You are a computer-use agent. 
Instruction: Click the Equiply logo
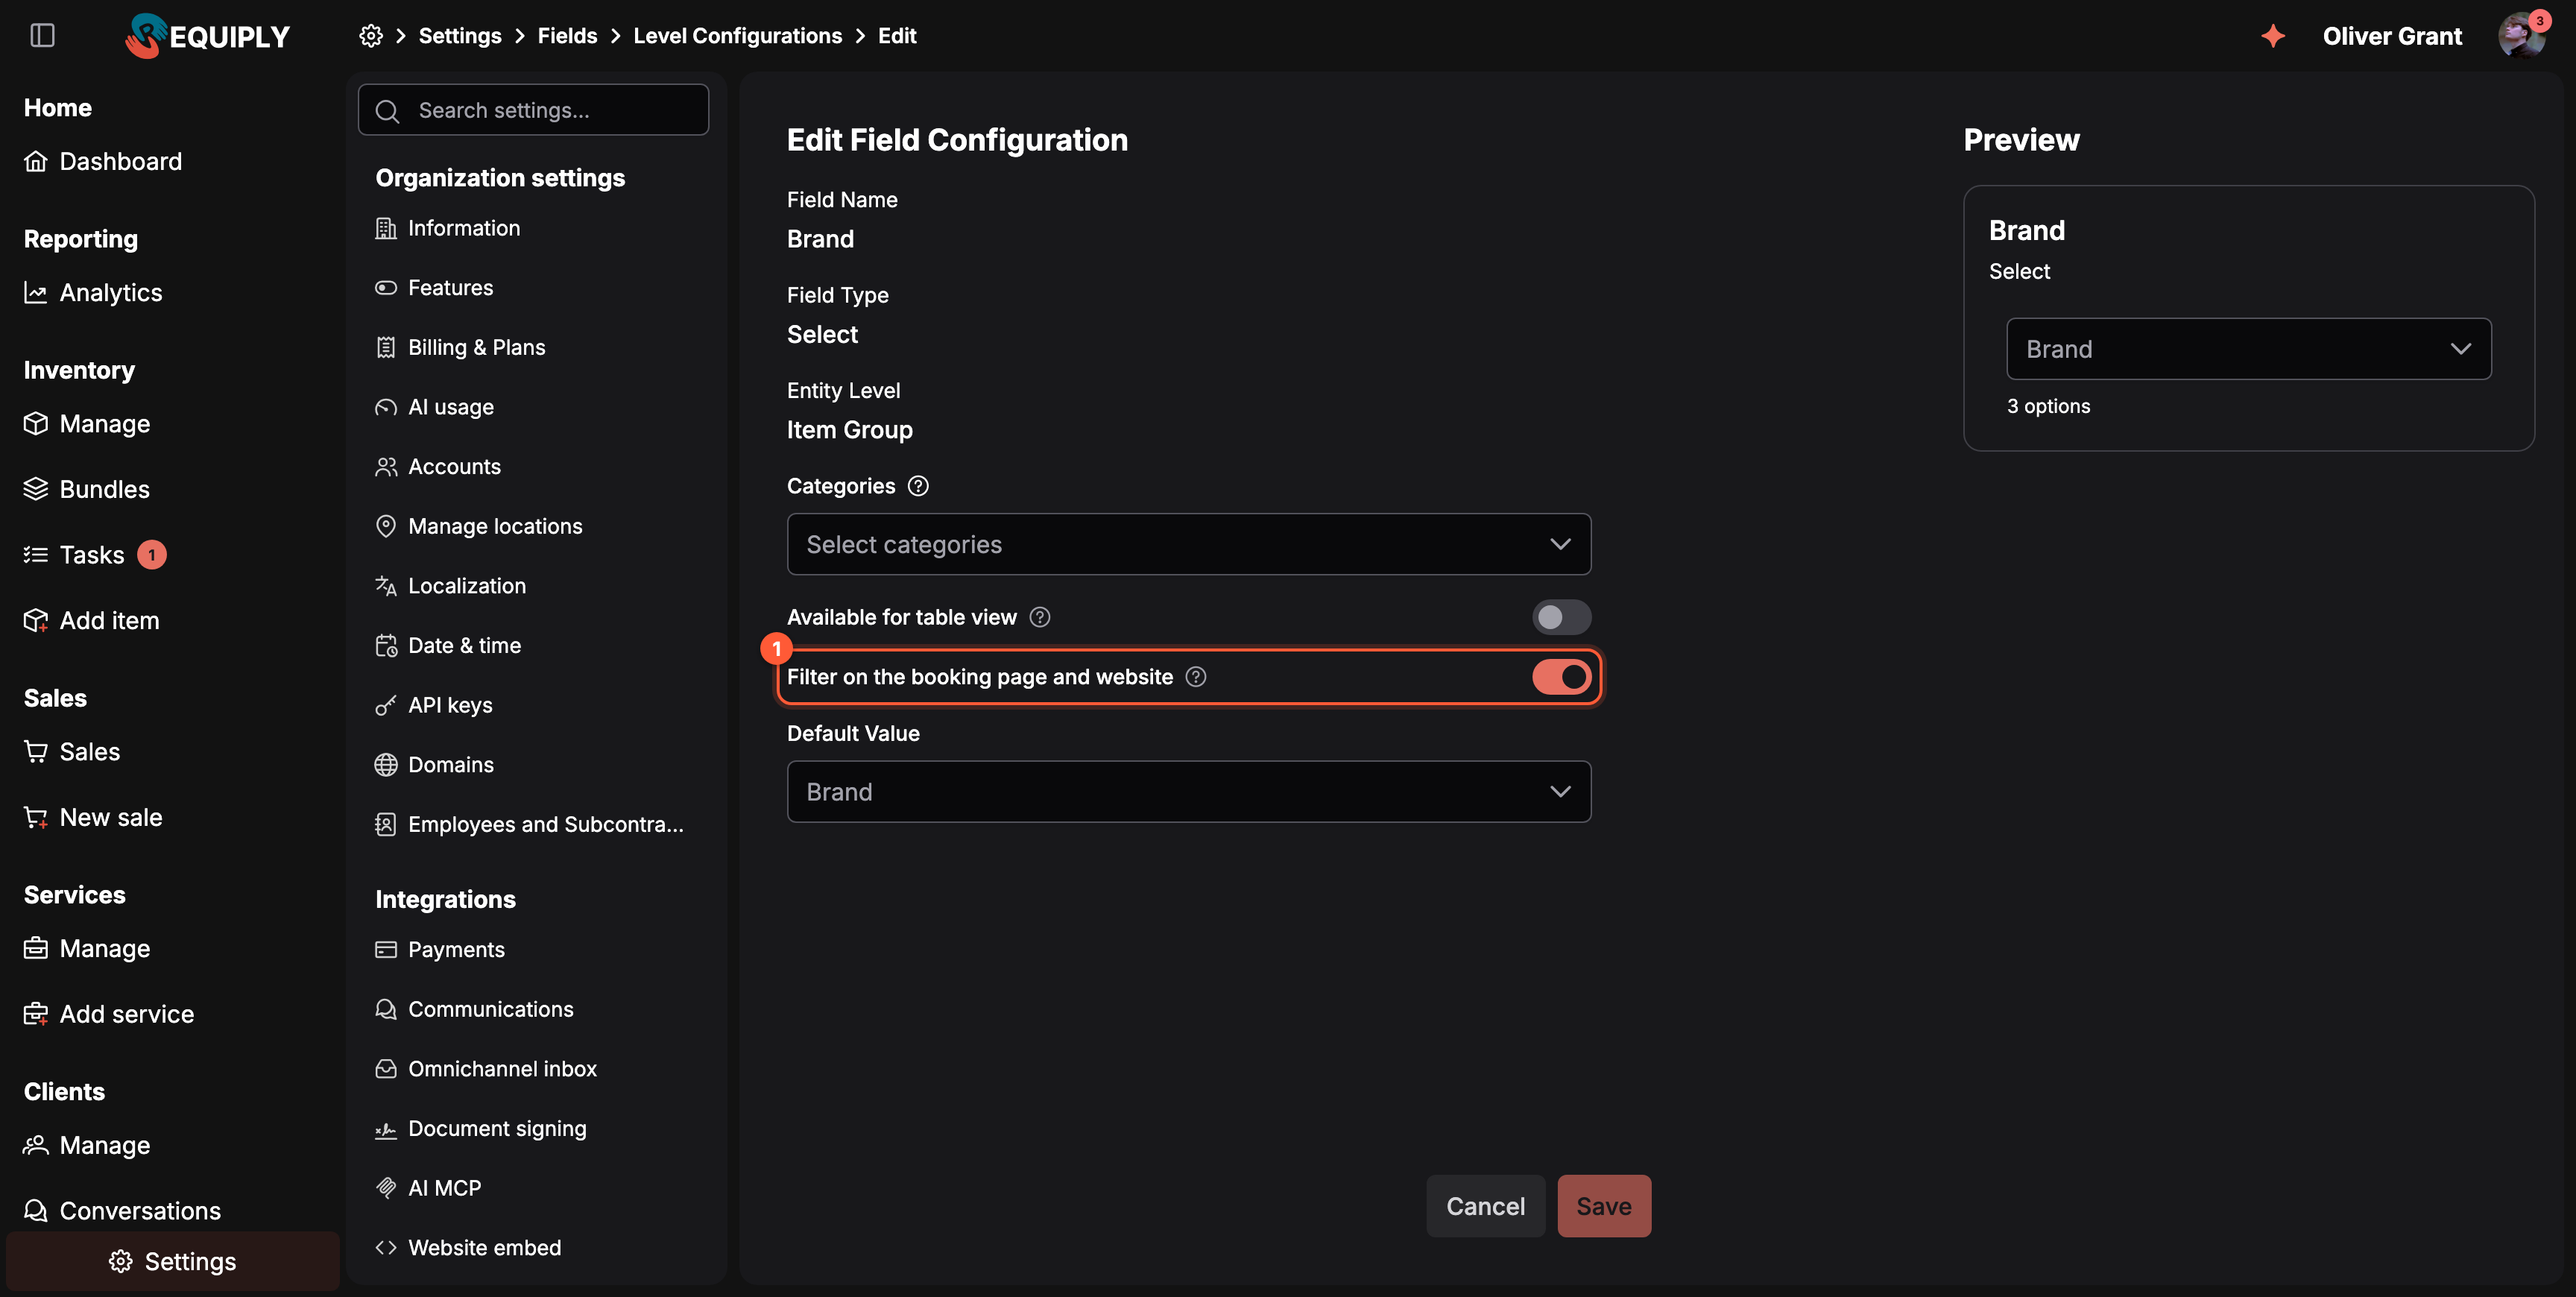[207, 36]
